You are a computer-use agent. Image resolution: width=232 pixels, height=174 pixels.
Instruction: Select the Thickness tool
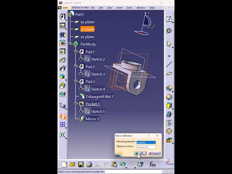click(169, 123)
